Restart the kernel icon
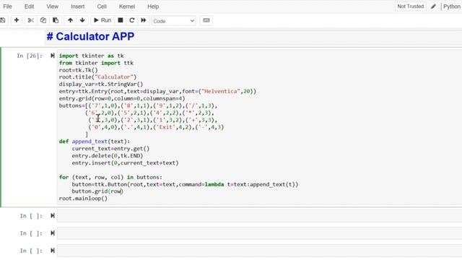The image size is (462, 260). pyautogui.click(x=131, y=20)
